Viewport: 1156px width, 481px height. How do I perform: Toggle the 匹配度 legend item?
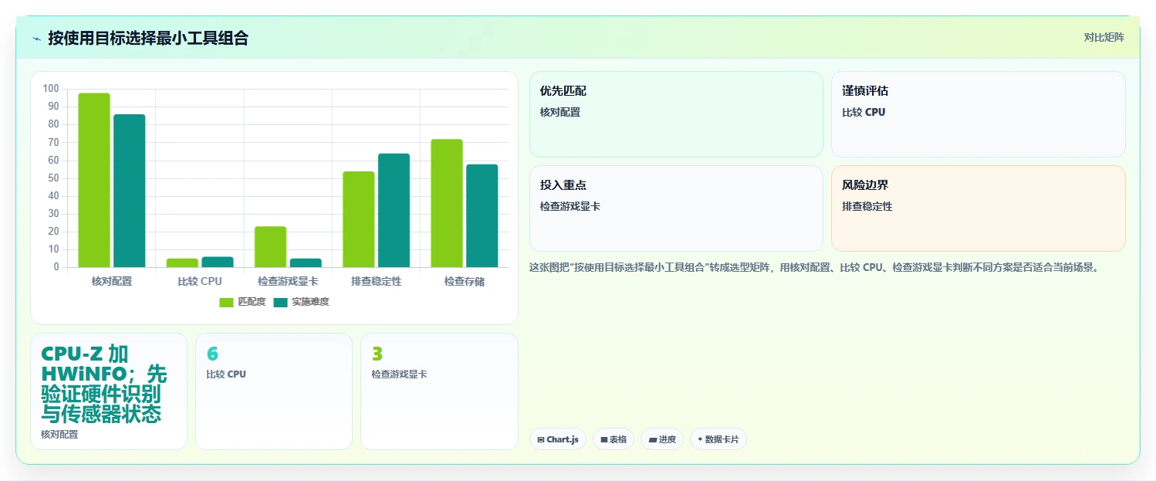pyautogui.click(x=243, y=302)
